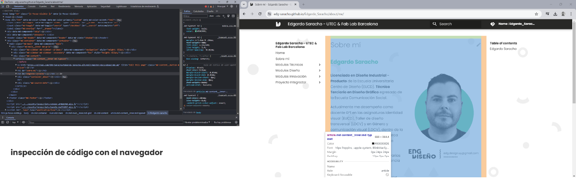The width and height of the screenshot is (576, 179).
Task: Expand the h1 sobre-mi node
Action: (16, 71)
